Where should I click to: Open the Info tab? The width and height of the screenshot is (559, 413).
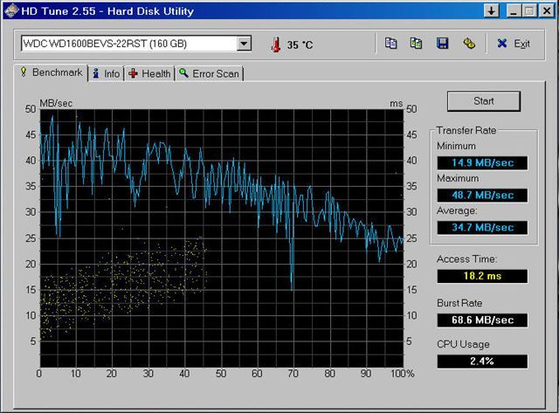[106, 74]
